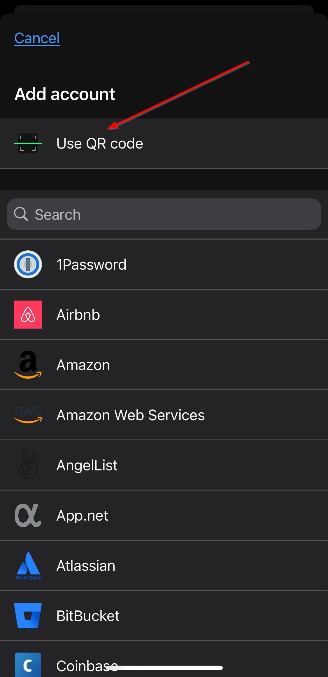Tap the QR code scanner icon
The height and width of the screenshot is (677, 328).
pos(28,143)
